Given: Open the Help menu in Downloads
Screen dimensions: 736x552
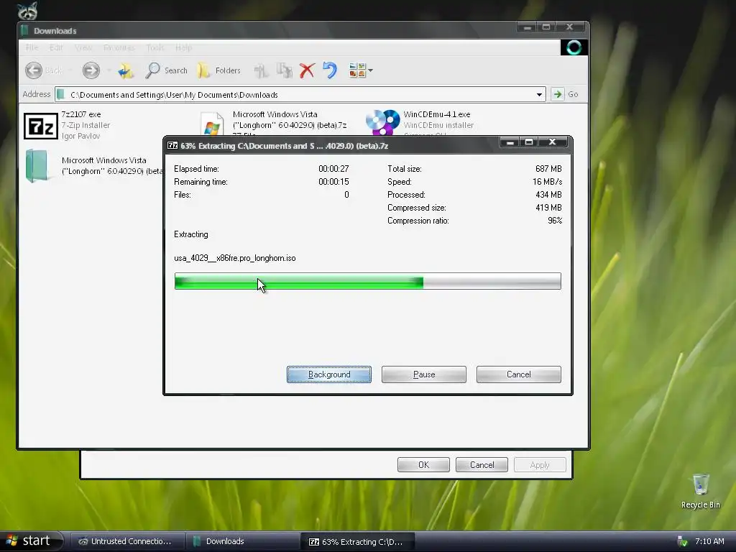Looking at the screenshot, I should coord(183,47).
